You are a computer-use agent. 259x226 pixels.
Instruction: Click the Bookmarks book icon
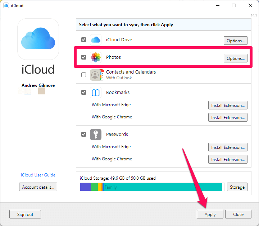click(x=96, y=93)
